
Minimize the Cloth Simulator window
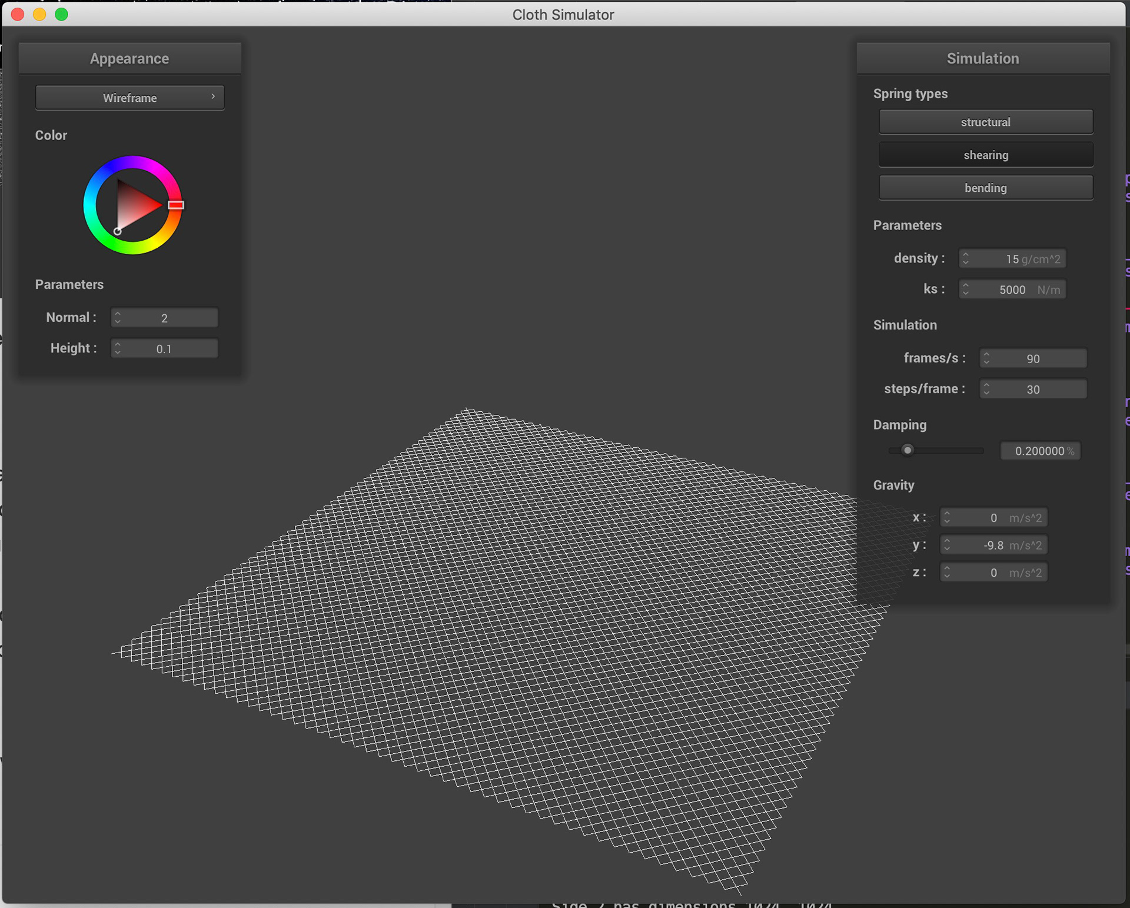click(x=39, y=14)
